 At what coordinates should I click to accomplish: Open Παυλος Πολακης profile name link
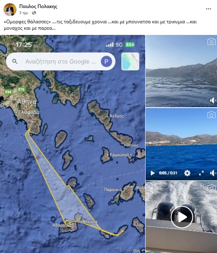[x=38, y=6]
